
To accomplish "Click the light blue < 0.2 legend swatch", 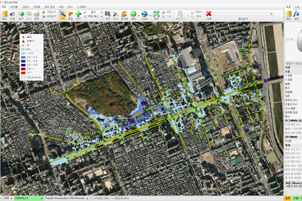I will tap(23, 53).
